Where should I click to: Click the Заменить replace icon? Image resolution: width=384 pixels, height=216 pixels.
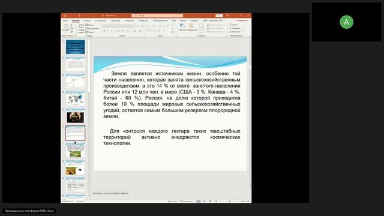(230, 28)
